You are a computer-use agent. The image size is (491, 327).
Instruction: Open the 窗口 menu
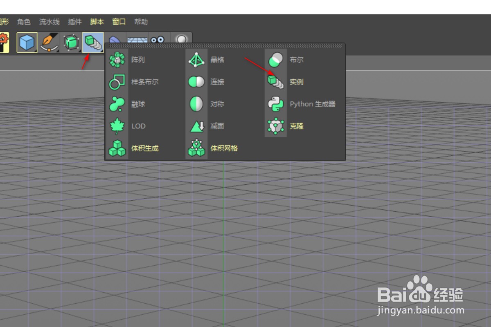[x=119, y=22]
